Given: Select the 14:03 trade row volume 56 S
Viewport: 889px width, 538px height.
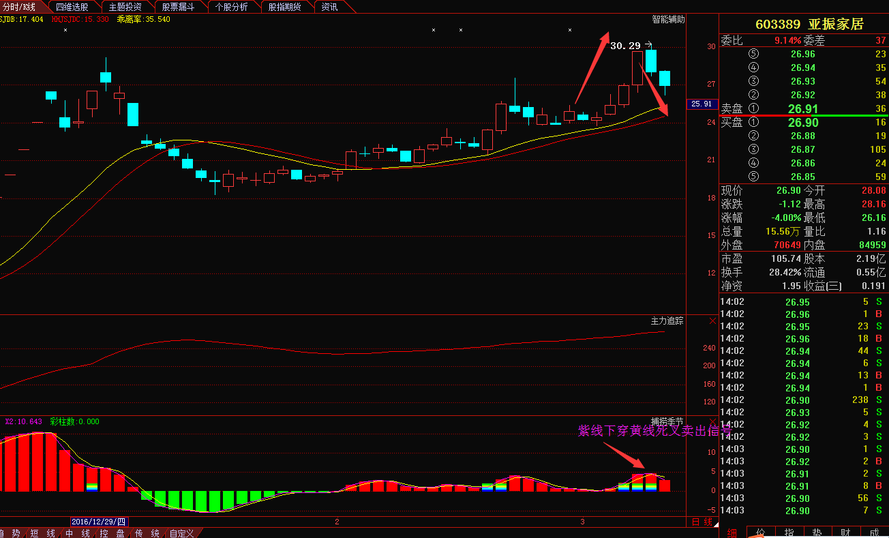Looking at the screenshot, I should click(x=803, y=498).
